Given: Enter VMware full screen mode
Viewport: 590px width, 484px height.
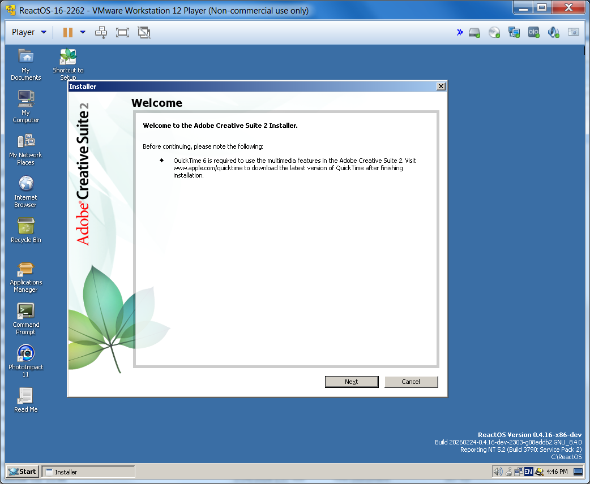Looking at the screenshot, I should coord(122,32).
